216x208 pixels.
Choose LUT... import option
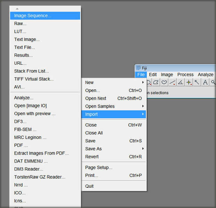click(x=45, y=31)
